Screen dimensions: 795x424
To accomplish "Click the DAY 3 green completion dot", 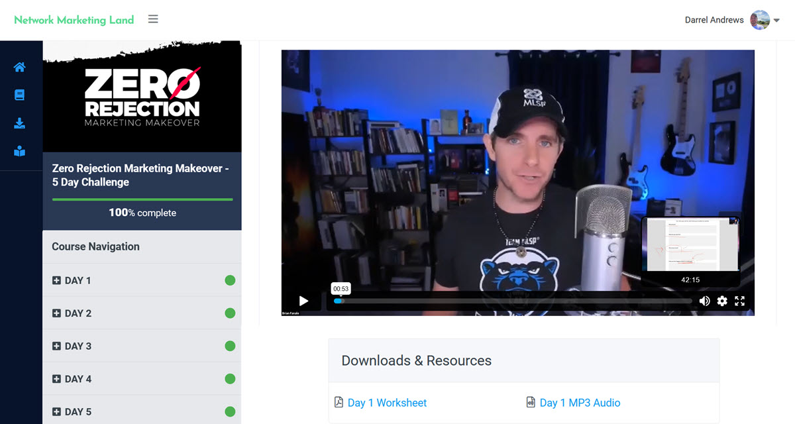I will [230, 346].
